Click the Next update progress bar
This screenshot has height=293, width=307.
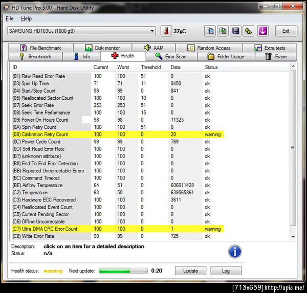[123, 271]
